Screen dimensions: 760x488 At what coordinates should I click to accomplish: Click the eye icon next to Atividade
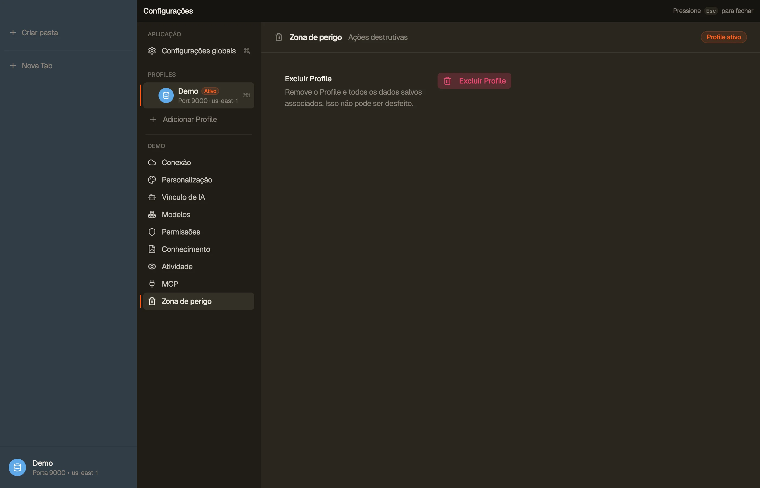coord(152,267)
